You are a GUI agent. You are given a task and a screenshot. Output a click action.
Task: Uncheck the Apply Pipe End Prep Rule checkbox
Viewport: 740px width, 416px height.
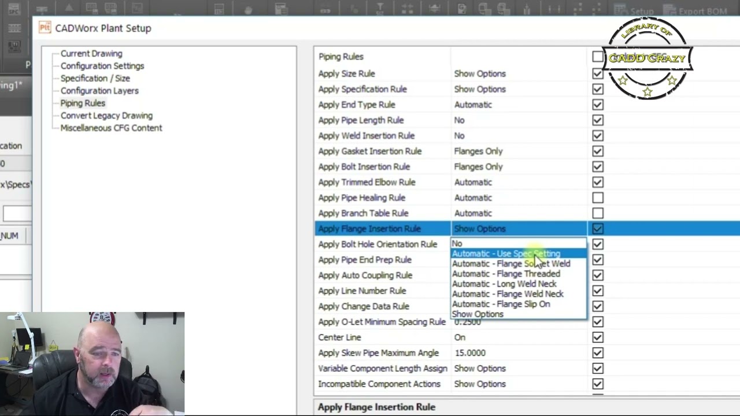click(x=598, y=260)
